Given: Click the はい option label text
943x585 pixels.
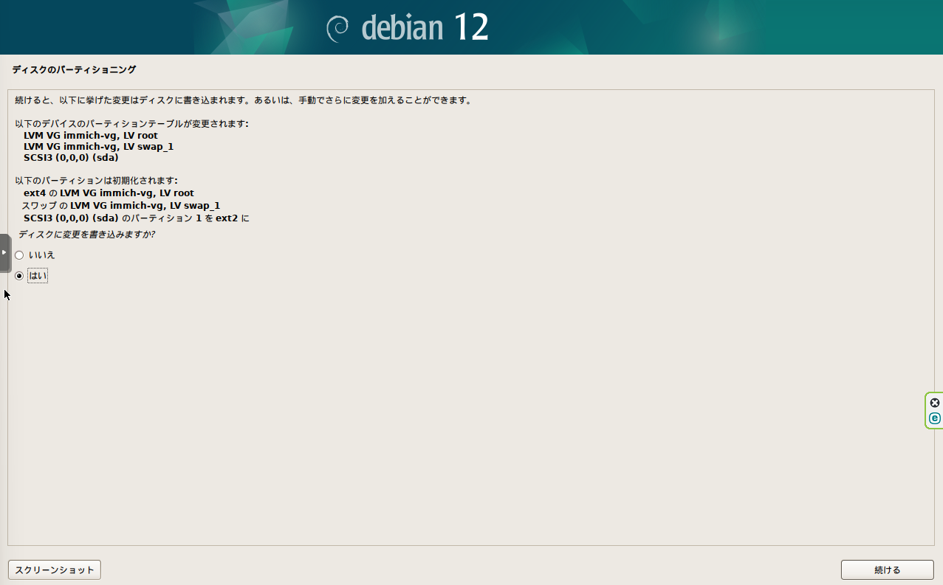Looking at the screenshot, I should tap(37, 276).
